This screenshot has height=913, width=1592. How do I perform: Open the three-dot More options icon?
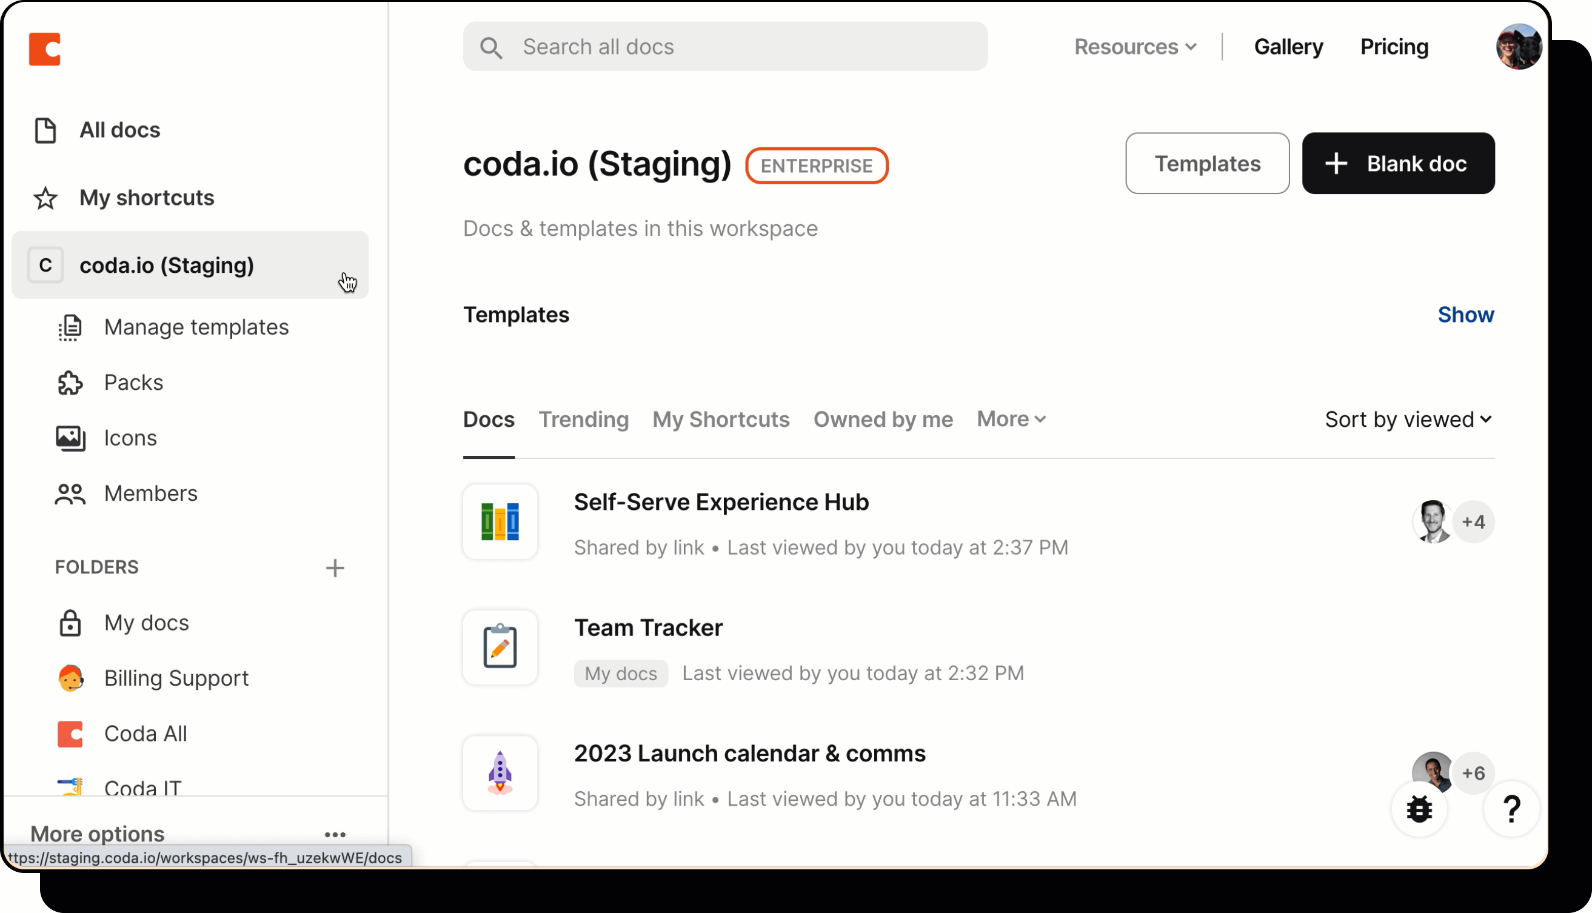point(335,835)
